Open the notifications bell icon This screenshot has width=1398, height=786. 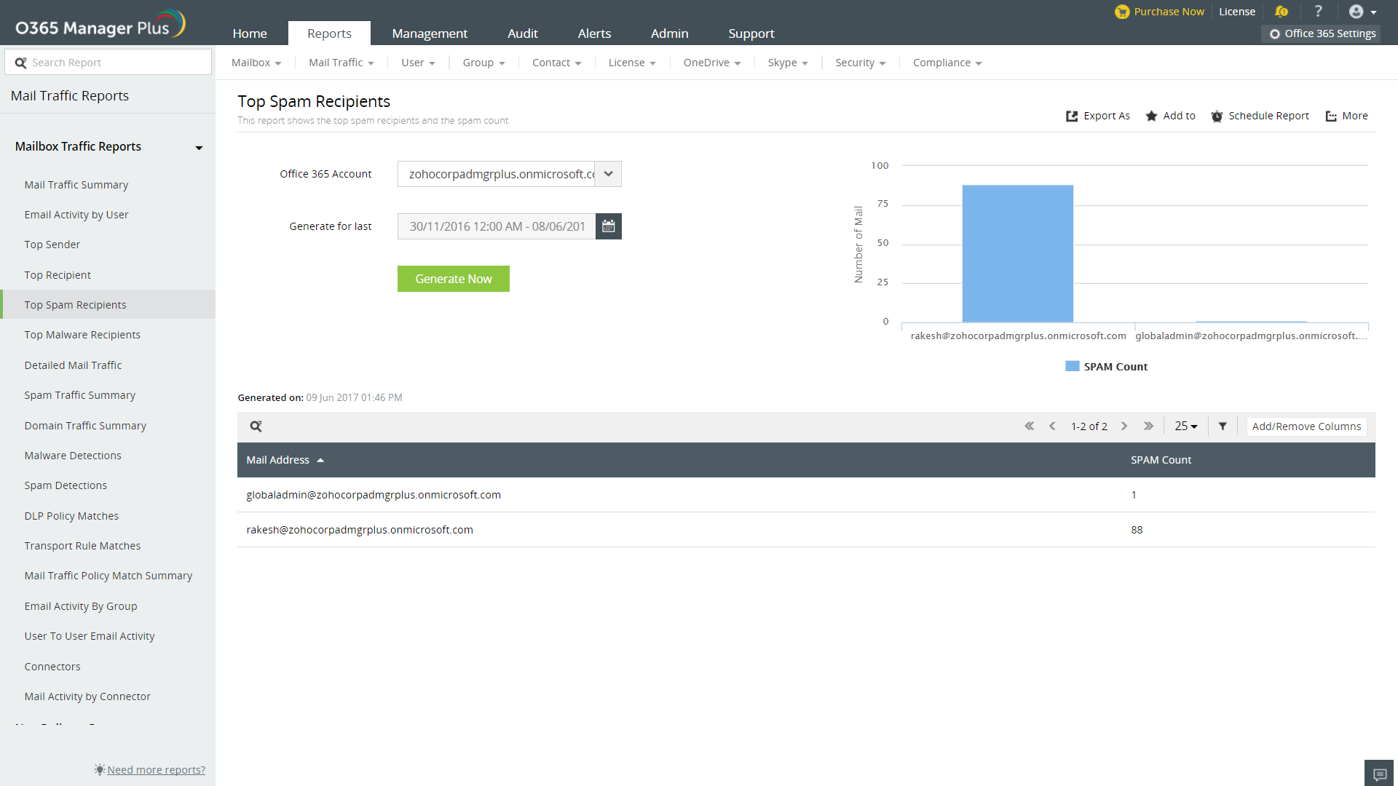1281,12
